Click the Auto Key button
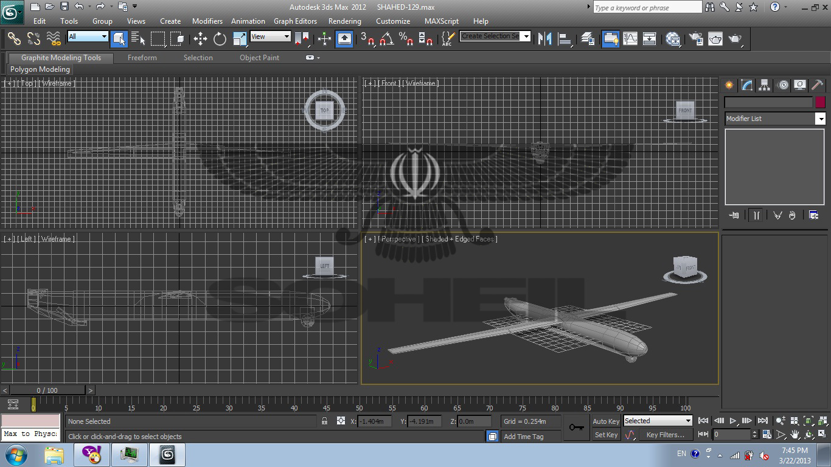Viewport: 831px width, 467px height. click(606, 421)
